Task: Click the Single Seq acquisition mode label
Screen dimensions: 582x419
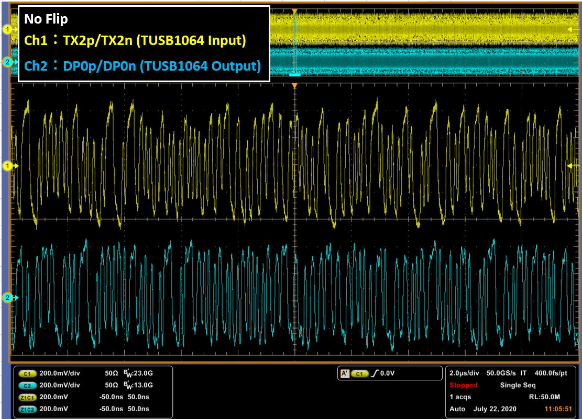Action: tap(518, 386)
